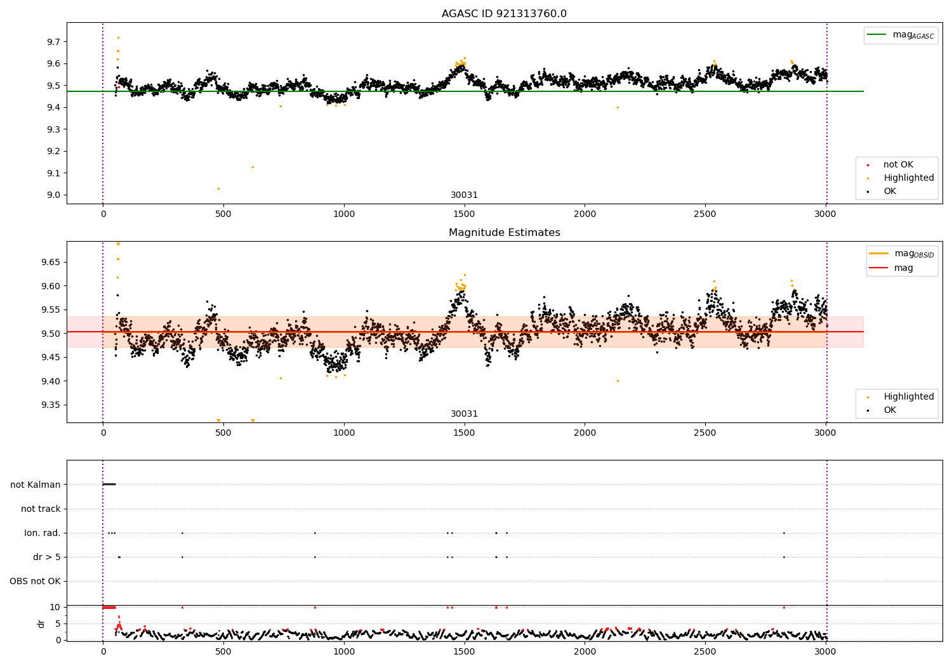The width and height of the screenshot is (952, 666).
Task: Click the 2000 x-tick under the dr plot
Action: coord(585,651)
